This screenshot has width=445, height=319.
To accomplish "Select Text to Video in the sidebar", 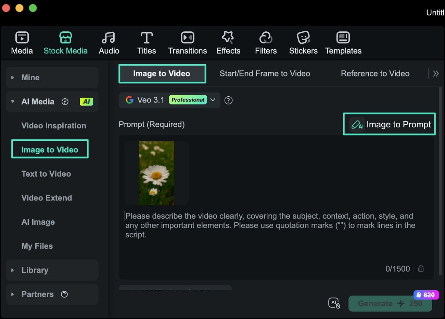I will coord(46,174).
